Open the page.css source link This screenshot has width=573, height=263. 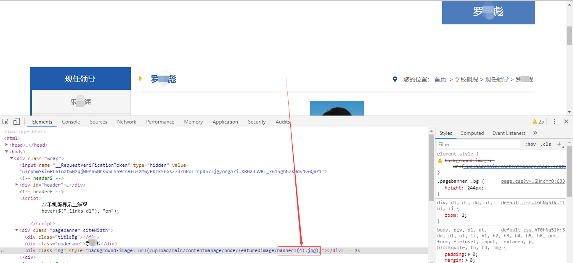(533, 181)
